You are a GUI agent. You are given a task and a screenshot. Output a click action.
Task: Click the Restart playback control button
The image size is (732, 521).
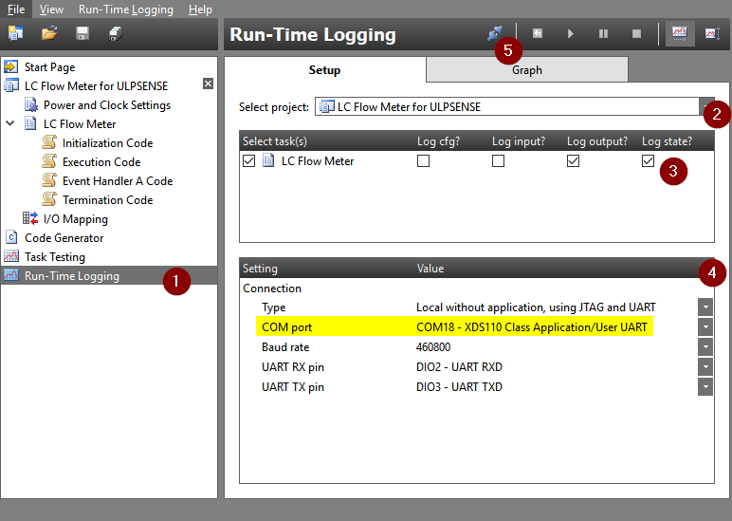(x=538, y=33)
